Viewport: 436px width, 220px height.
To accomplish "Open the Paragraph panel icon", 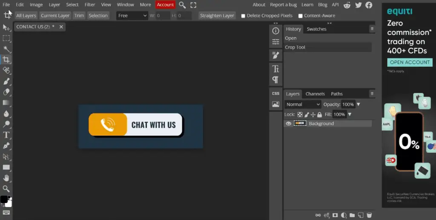I will 275,80.
